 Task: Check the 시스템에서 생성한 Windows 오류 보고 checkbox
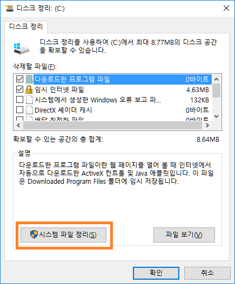(19, 100)
